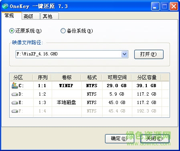
Task: Open the image file path dropdown arrow
Action: click(125, 54)
